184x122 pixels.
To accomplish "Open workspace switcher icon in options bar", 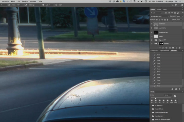I will click(x=176, y=5).
